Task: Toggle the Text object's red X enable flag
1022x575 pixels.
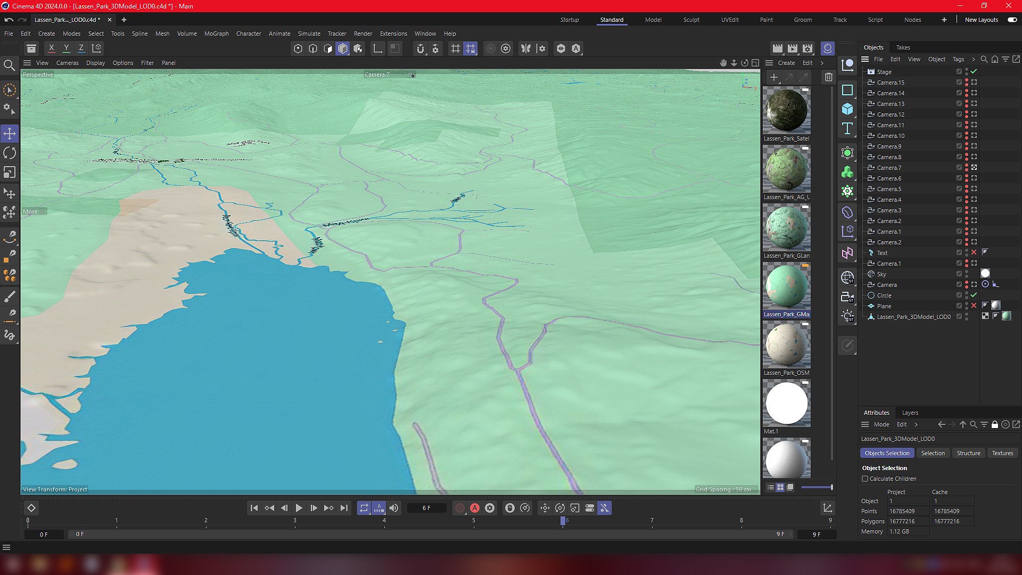Action: tap(974, 252)
